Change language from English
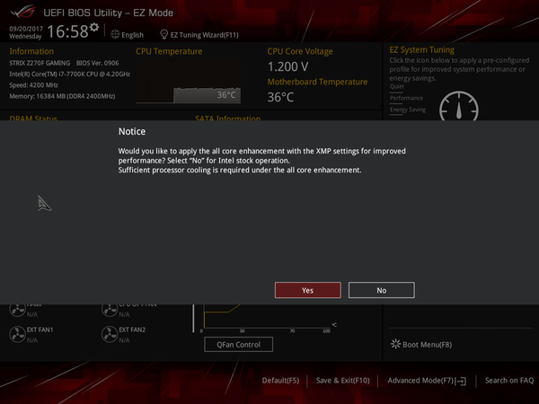Image resolution: width=539 pixels, height=404 pixels. pos(132,35)
